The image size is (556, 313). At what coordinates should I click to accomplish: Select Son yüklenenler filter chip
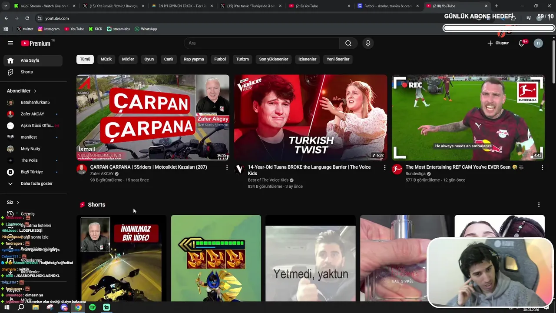274,59
